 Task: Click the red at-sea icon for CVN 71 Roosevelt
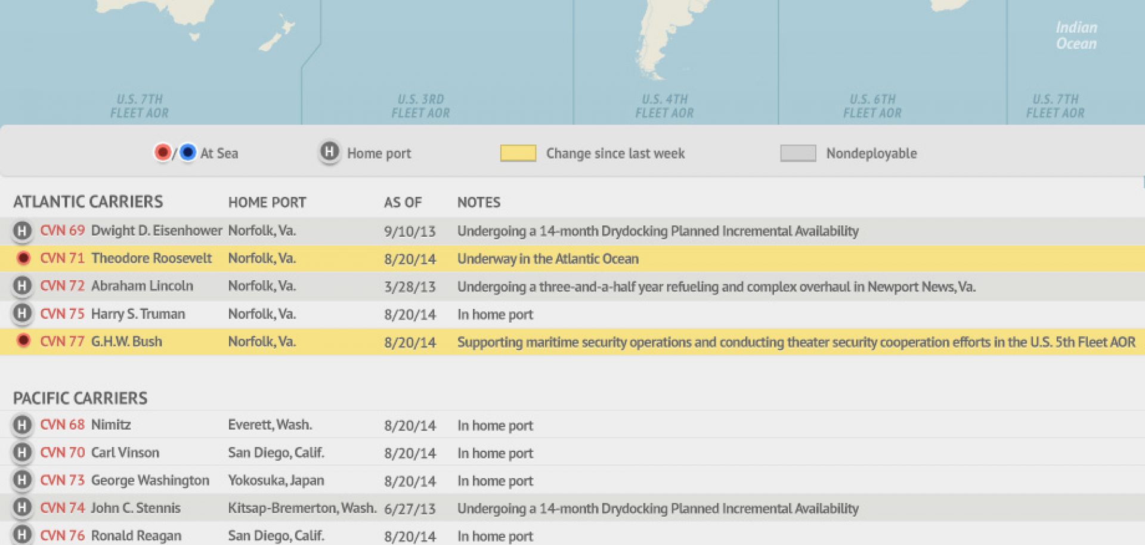pyautogui.click(x=23, y=258)
